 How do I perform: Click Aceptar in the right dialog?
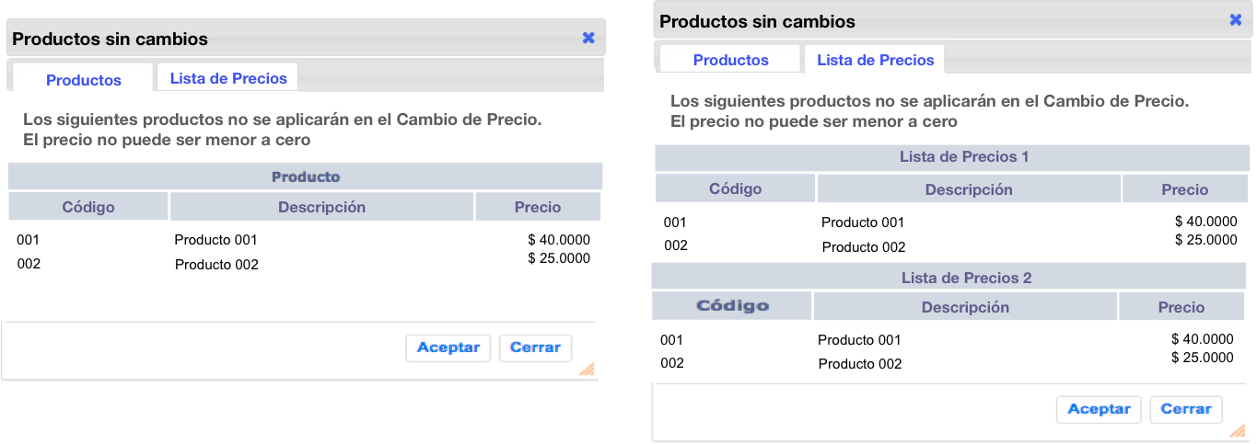(1099, 409)
